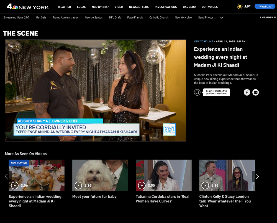The width and height of the screenshot is (277, 223).
Task: Open the Tatianna Córdoba thumbnail image
Action: coord(164,175)
